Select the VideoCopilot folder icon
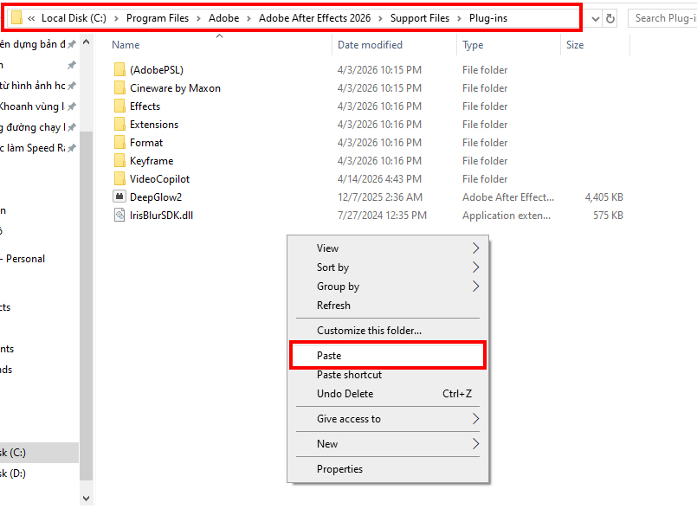 pyautogui.click(x=119, y=179)
